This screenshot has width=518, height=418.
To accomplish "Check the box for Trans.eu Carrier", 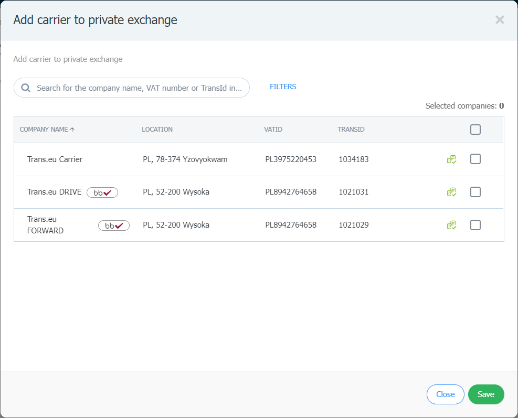I will (475, 159).
